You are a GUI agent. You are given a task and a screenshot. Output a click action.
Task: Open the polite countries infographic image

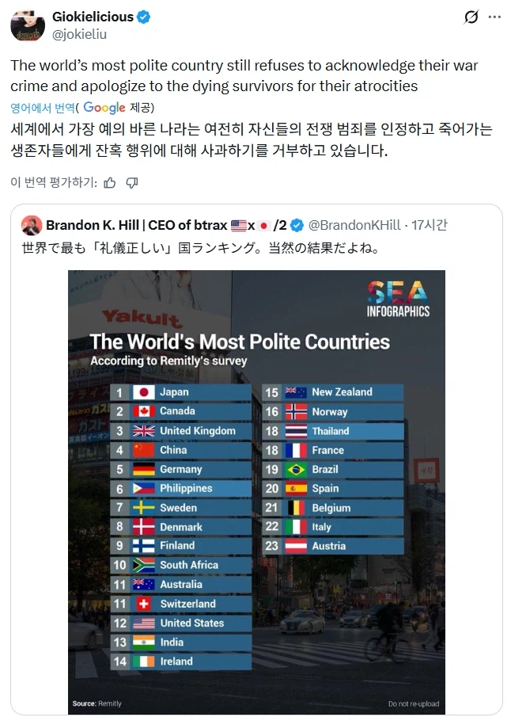pyautogui.click(x=255, y=490)
